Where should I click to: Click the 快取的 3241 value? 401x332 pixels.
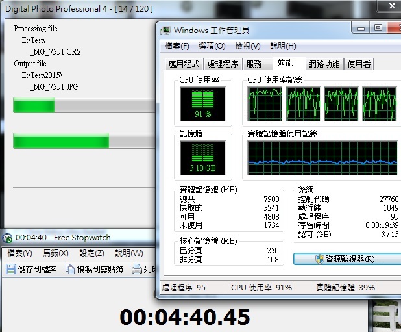[x=271, y=208]
